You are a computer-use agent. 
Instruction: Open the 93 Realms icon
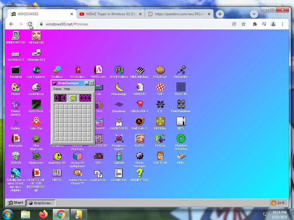point(78,72)
